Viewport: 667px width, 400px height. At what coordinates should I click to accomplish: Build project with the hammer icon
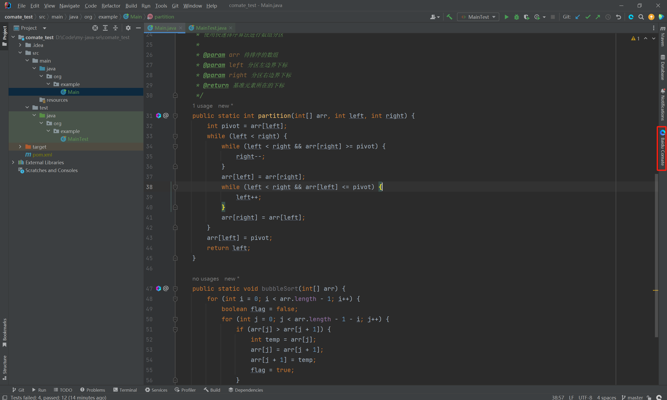click(449, 17)
